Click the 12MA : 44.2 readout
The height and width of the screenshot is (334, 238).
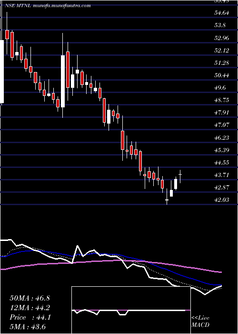pos(30,308)
